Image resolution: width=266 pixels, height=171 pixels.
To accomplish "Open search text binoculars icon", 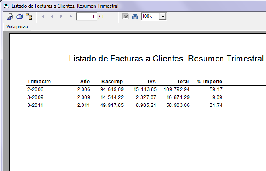I will point(134,17).
